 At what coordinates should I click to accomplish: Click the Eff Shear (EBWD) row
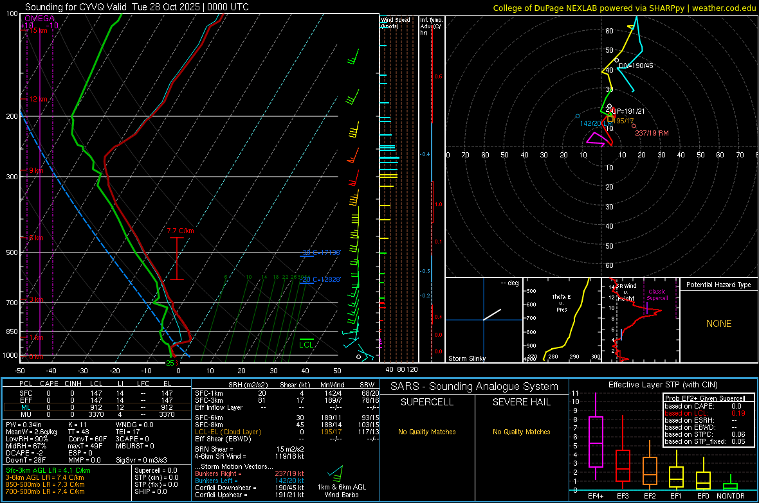coord(287,439)
